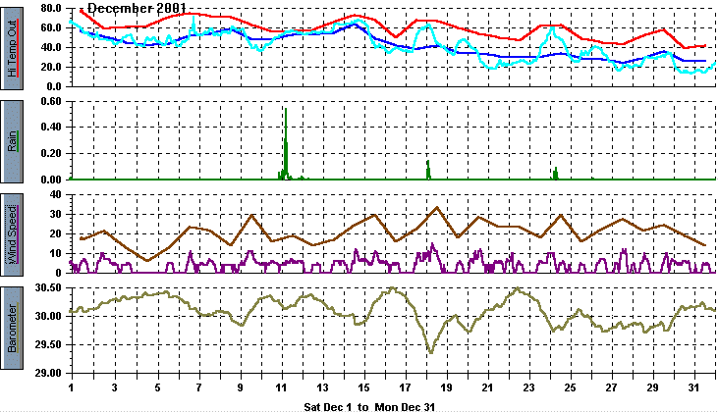The width and height of the screenshot is (718, 412).
Task: Select the Rain panel label
Action: (x=13, y=140)
